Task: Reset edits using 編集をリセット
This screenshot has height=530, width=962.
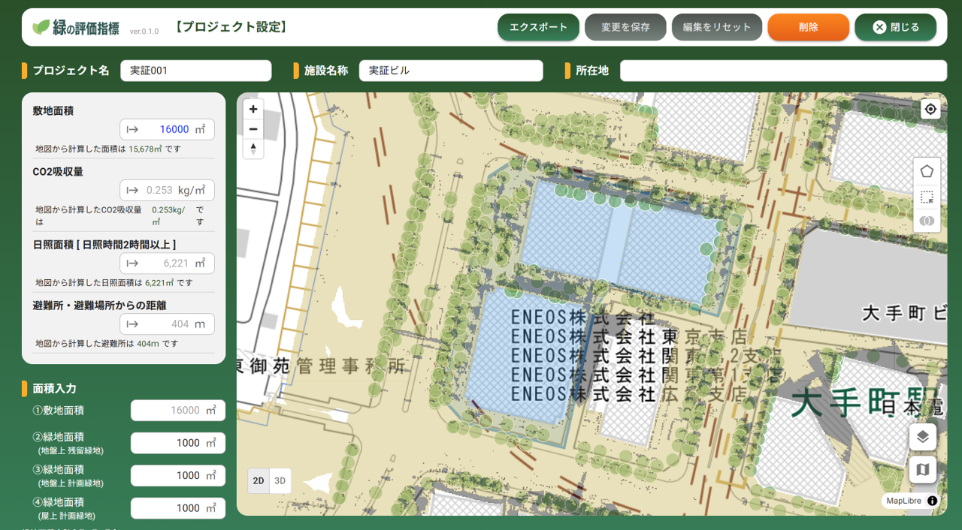Action: click(x=717, y=27)
